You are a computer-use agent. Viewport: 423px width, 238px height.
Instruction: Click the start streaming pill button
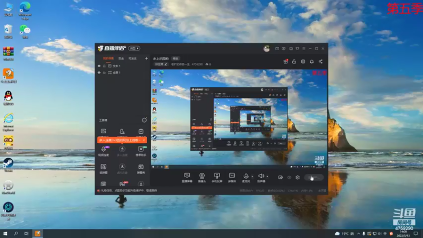tap(314, 177)
